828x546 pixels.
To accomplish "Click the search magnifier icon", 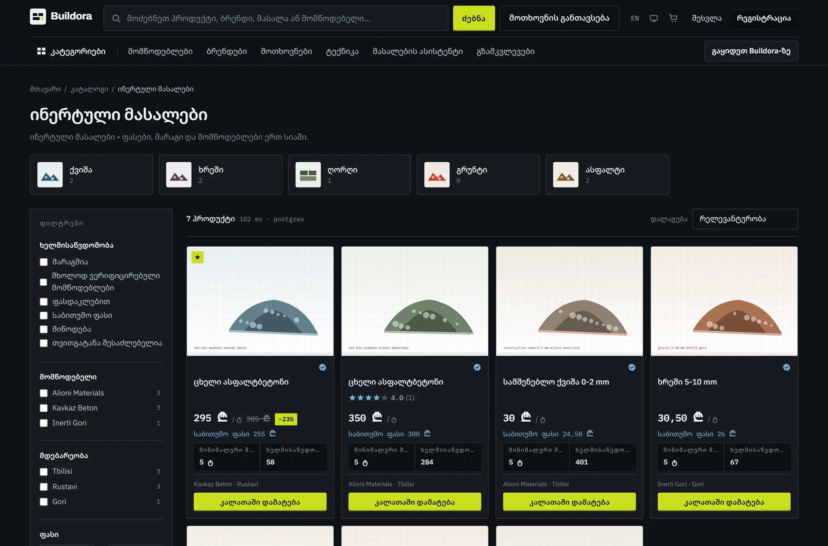I will [x=116, y=18].
